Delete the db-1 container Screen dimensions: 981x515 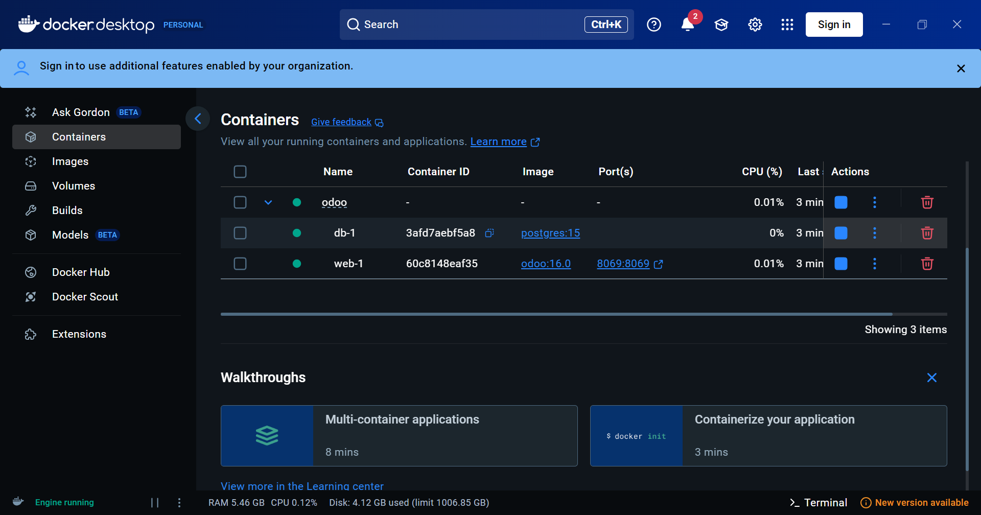point(927,233)
